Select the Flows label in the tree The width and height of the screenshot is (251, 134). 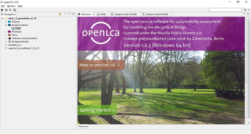tap(15, 35)
